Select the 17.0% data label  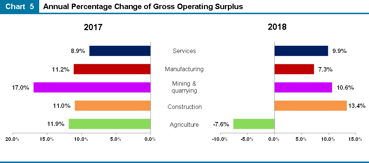(x=20, y=87)
